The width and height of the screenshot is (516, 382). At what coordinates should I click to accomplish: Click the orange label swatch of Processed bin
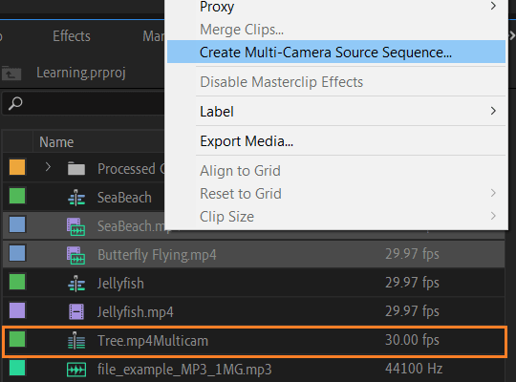(x=17, y=167)
